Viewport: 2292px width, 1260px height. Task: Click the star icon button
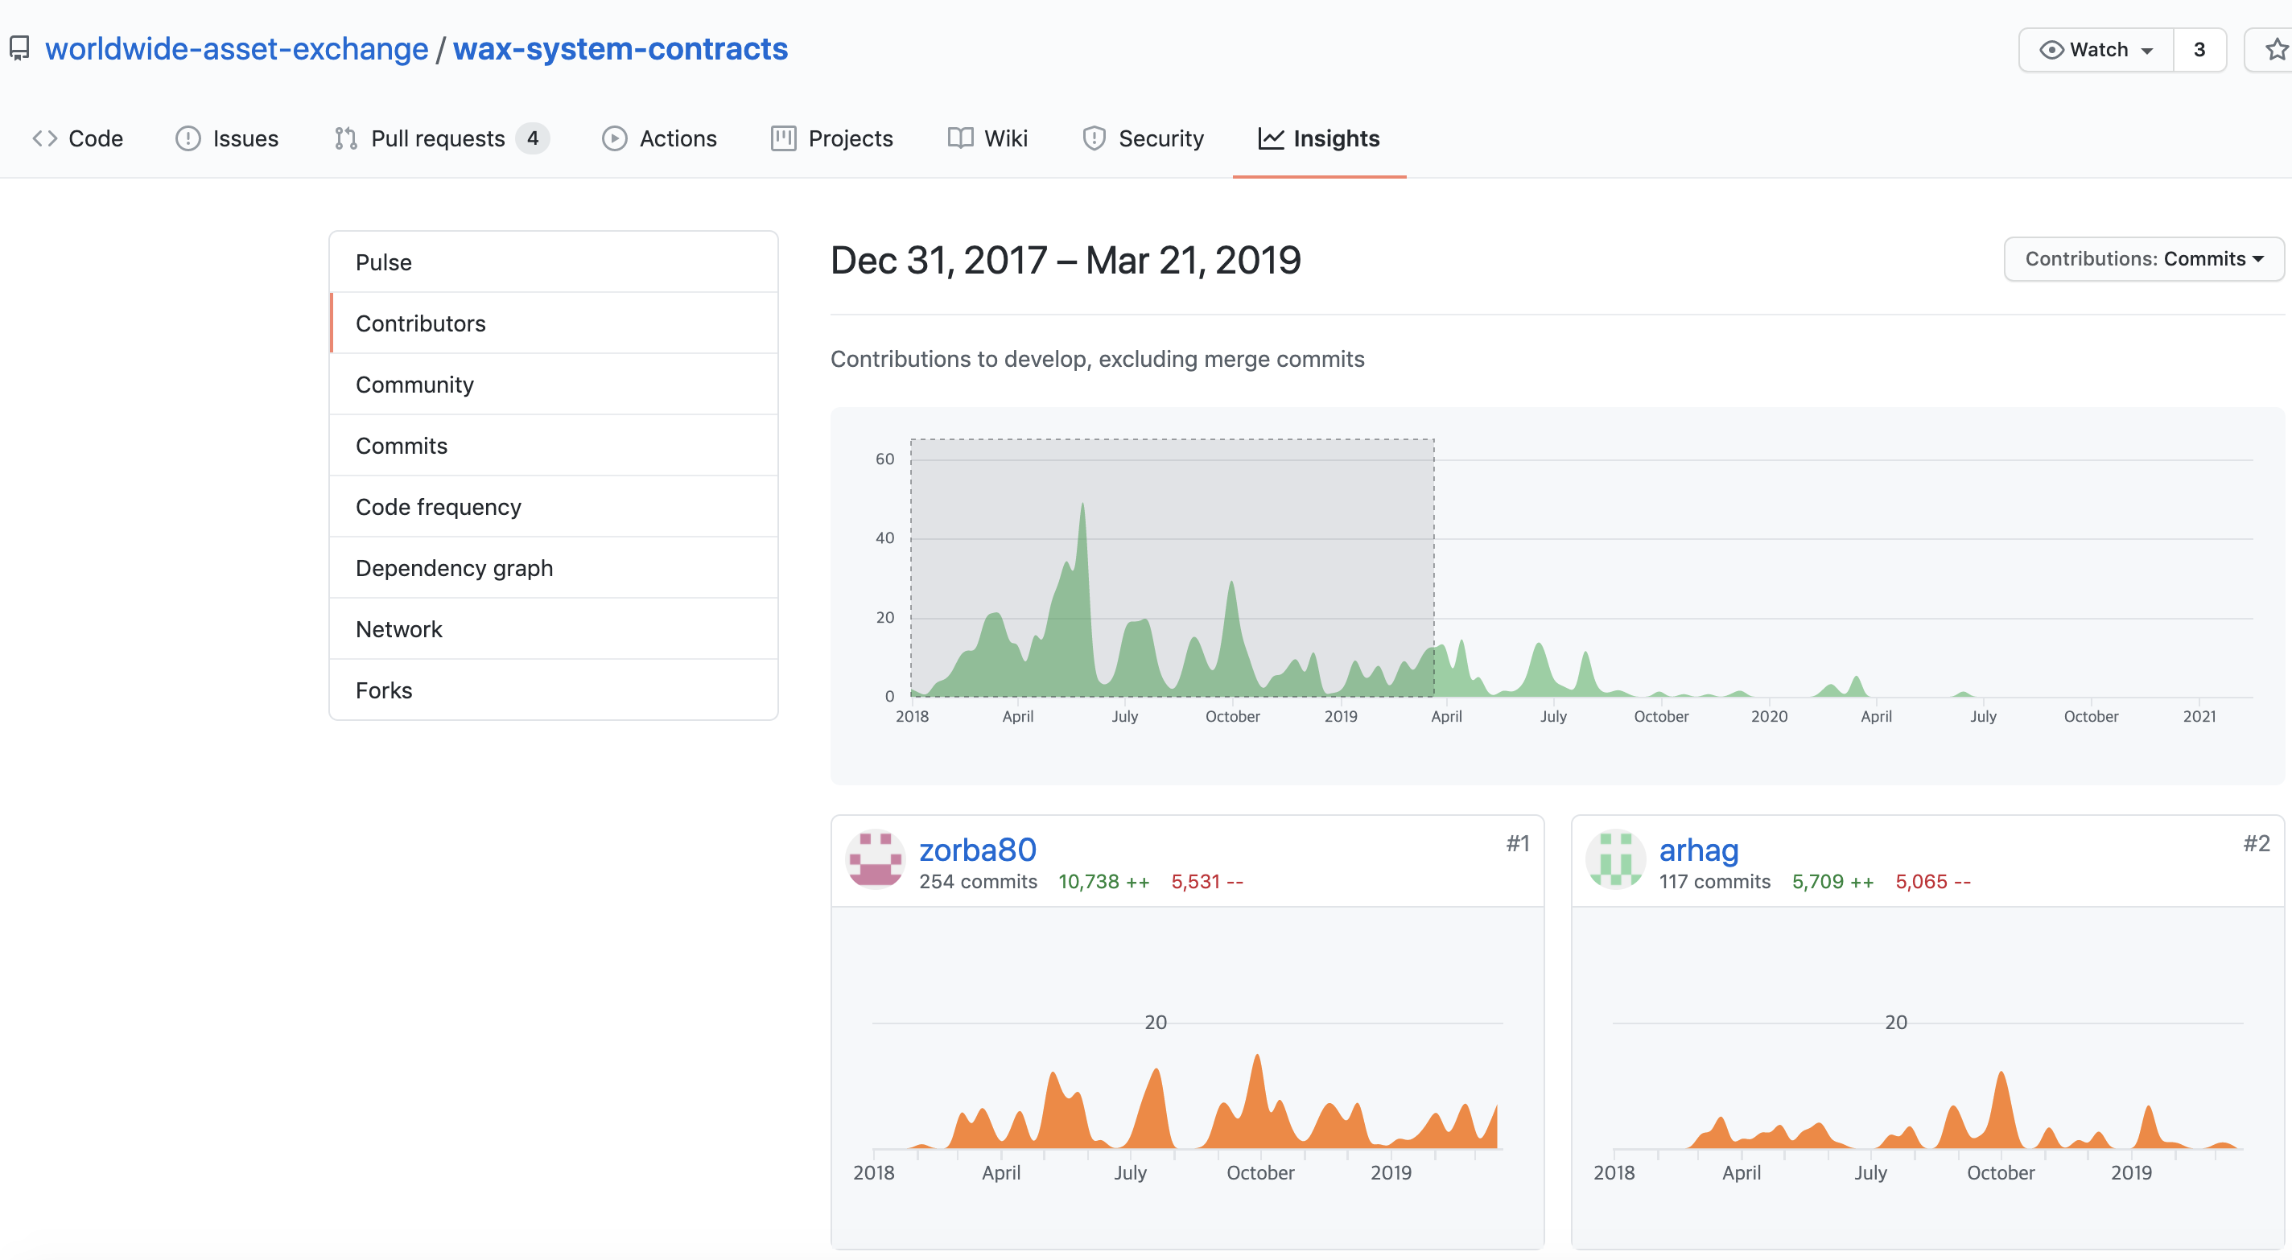[x=2274, y=50]
